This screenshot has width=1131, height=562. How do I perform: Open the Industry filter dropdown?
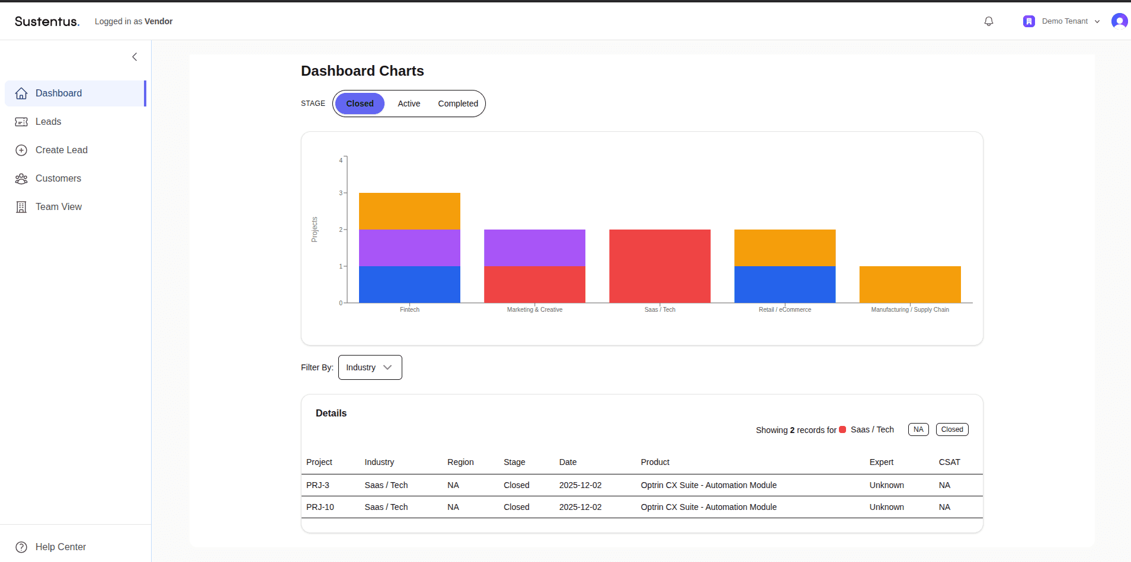pyautogui.click(x=370, y=367)
